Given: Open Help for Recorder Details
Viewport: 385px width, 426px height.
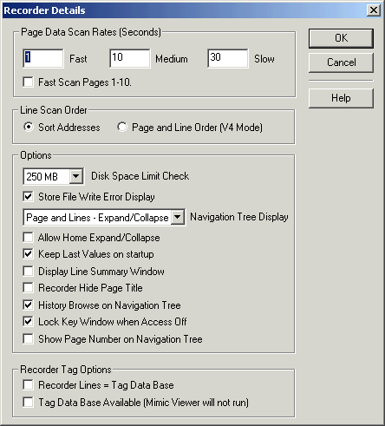Looking at the screenshot, I should point(341,98).
